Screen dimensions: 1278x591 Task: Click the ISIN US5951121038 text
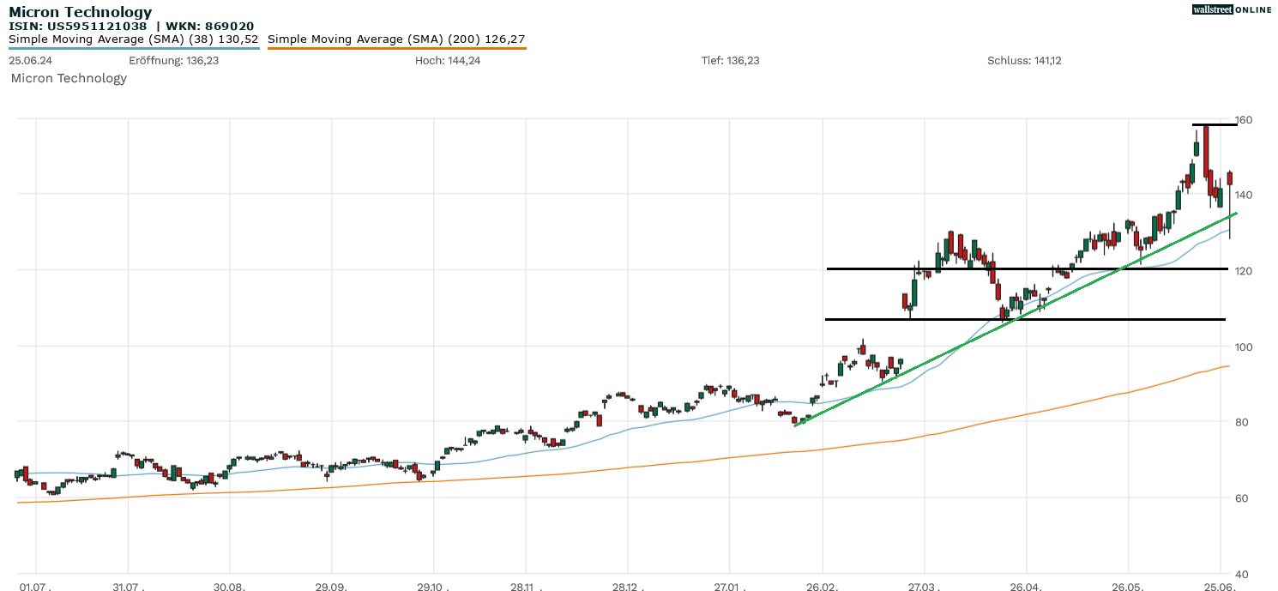[77, 27]
